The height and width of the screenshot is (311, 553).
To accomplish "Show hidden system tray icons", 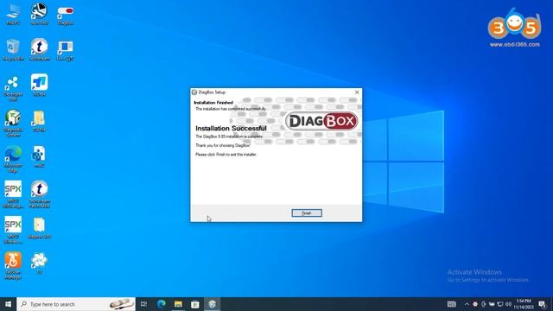I will 467,304.
